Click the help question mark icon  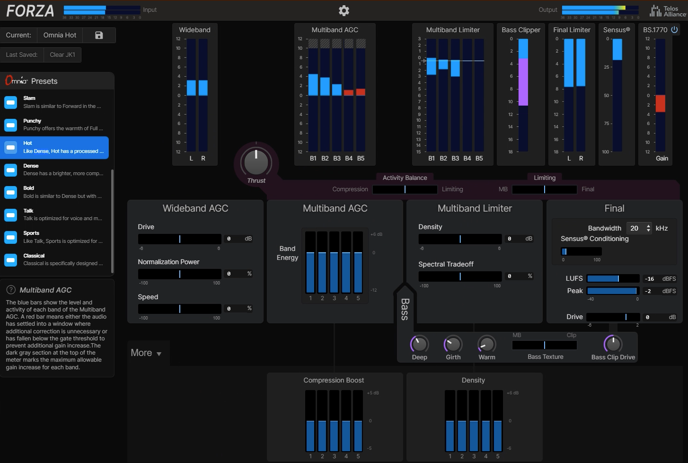(x=10, y=290)
